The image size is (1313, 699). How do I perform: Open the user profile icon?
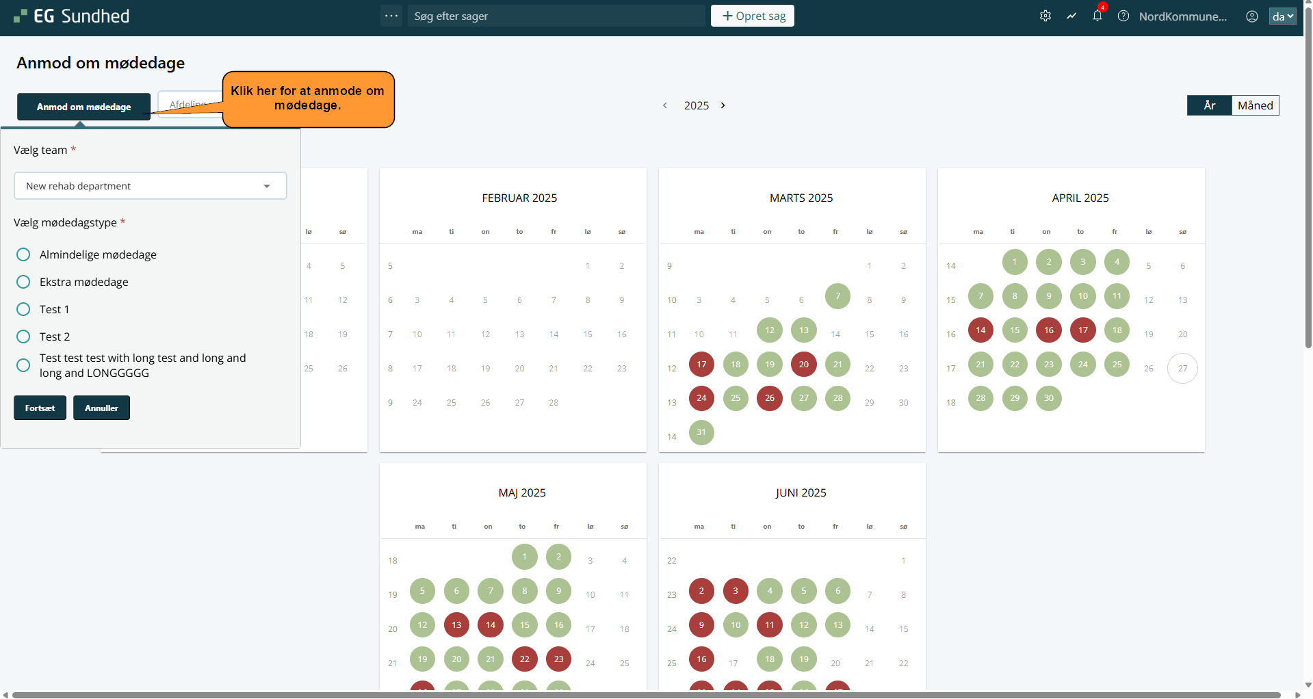1252,16
